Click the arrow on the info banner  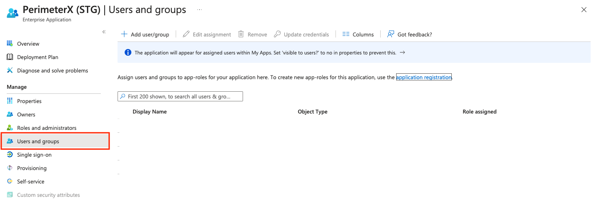(x=402, y=53)
